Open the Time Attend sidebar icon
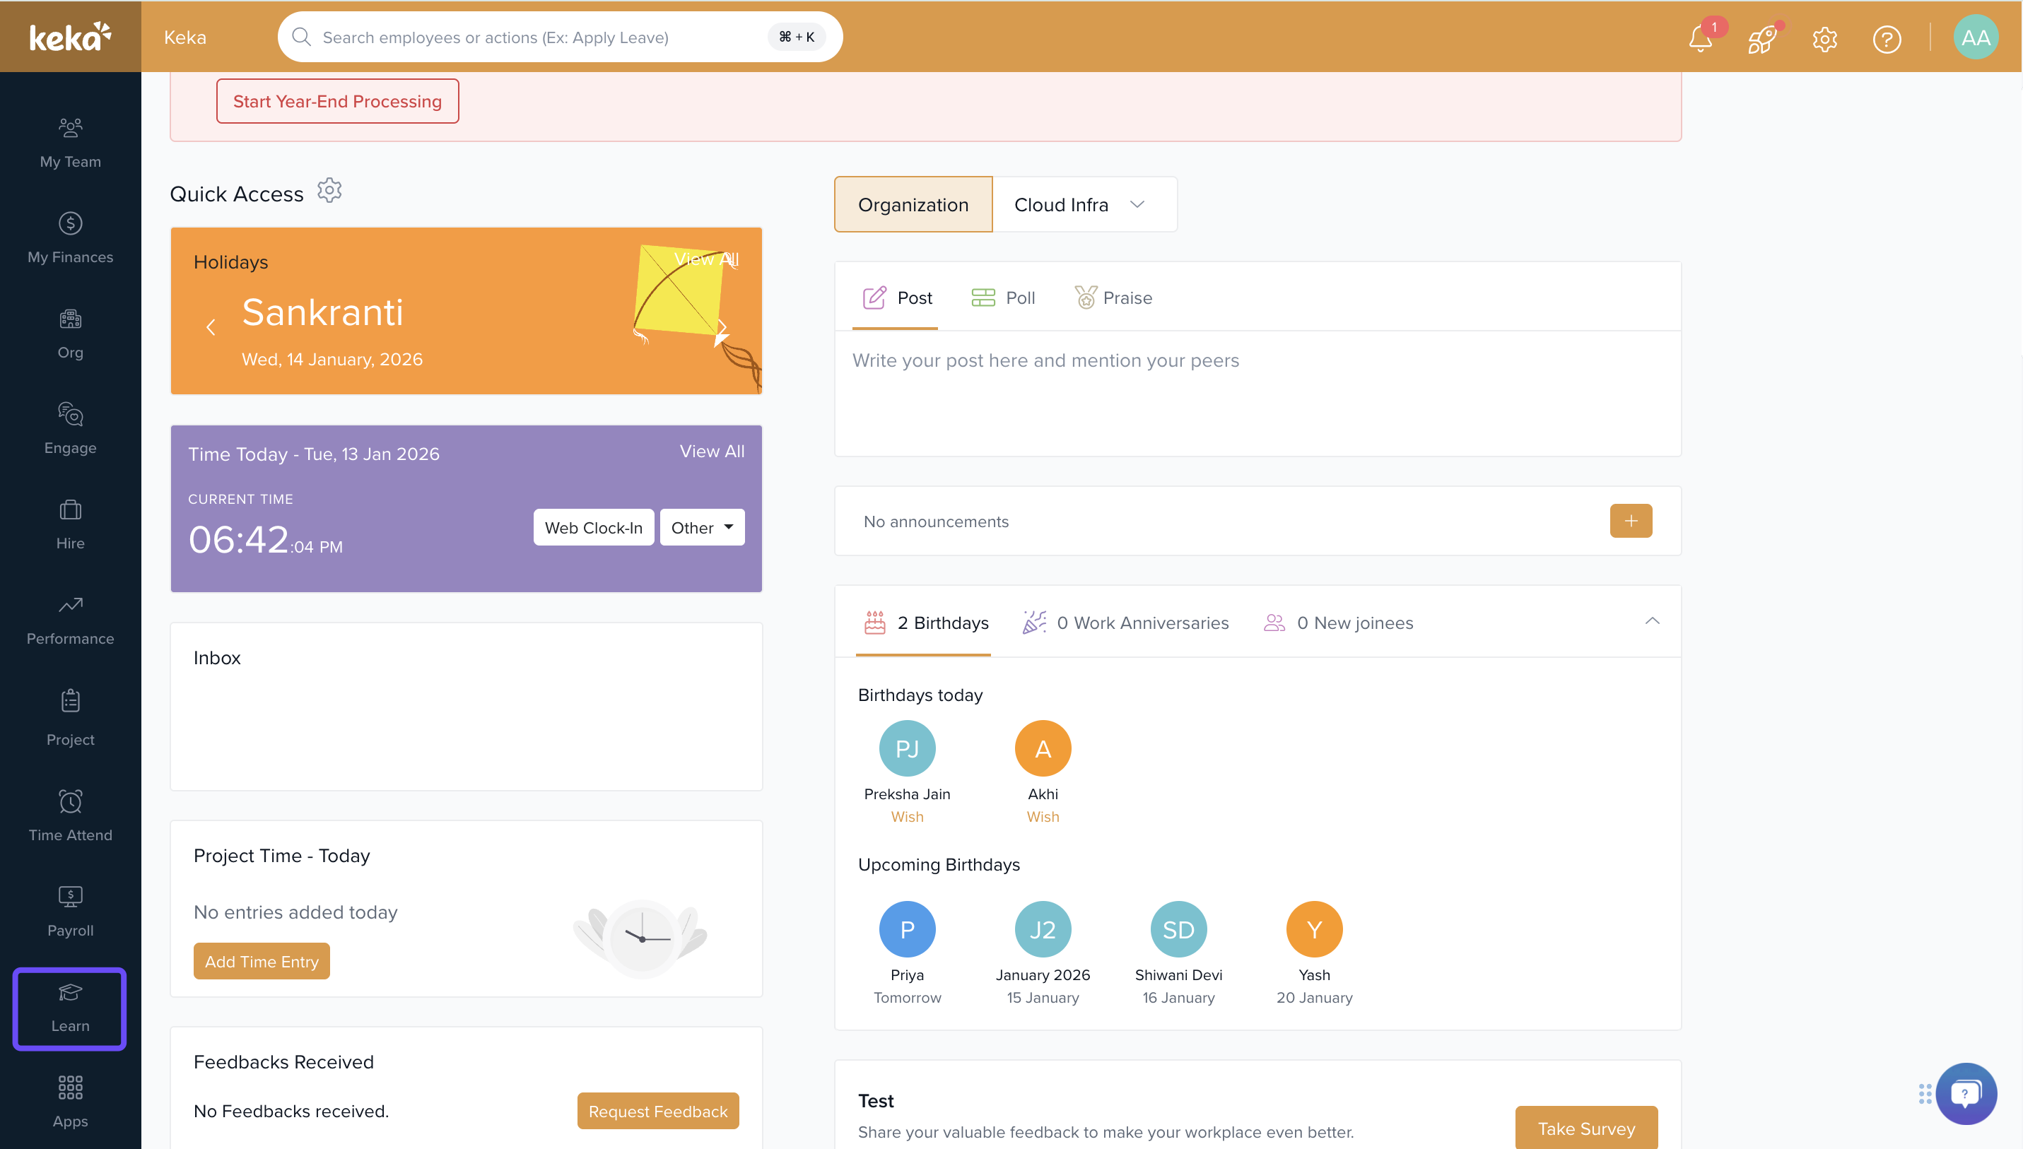2023x1149 pixels. click(70, 815)
